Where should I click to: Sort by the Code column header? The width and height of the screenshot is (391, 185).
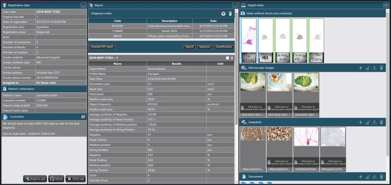(118, 21)
